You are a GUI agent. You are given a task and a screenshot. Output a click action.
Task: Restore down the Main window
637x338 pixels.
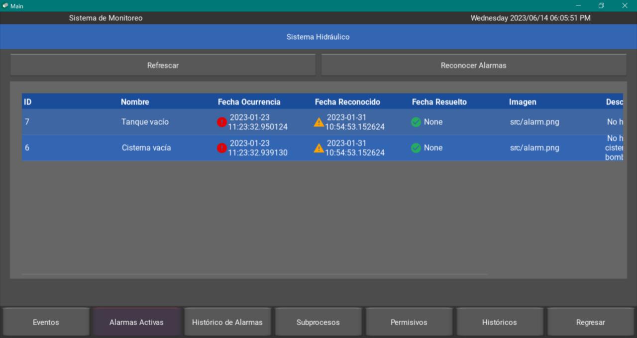(x=601, y=5)
